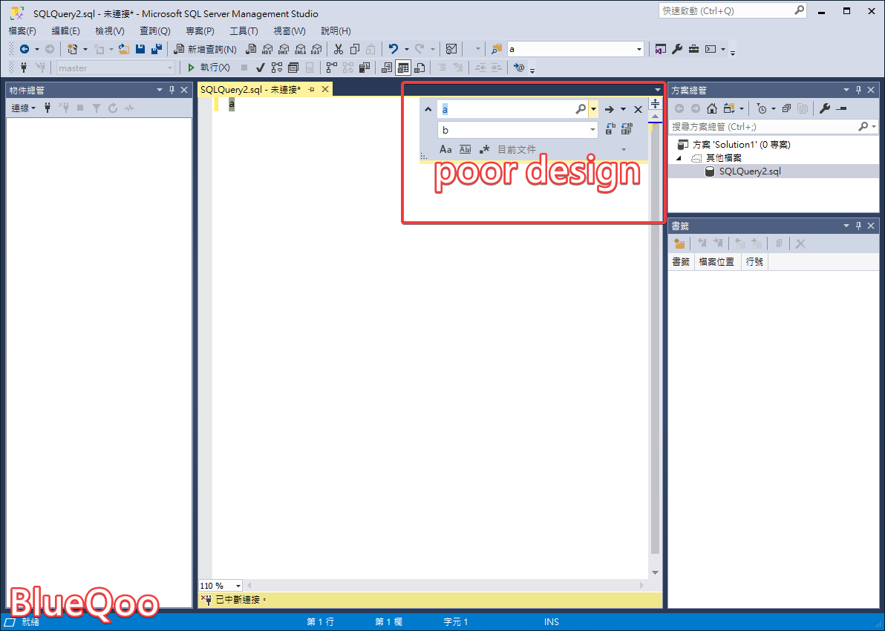Click the 執行(X) Execute button

click(x=209, y=68)
